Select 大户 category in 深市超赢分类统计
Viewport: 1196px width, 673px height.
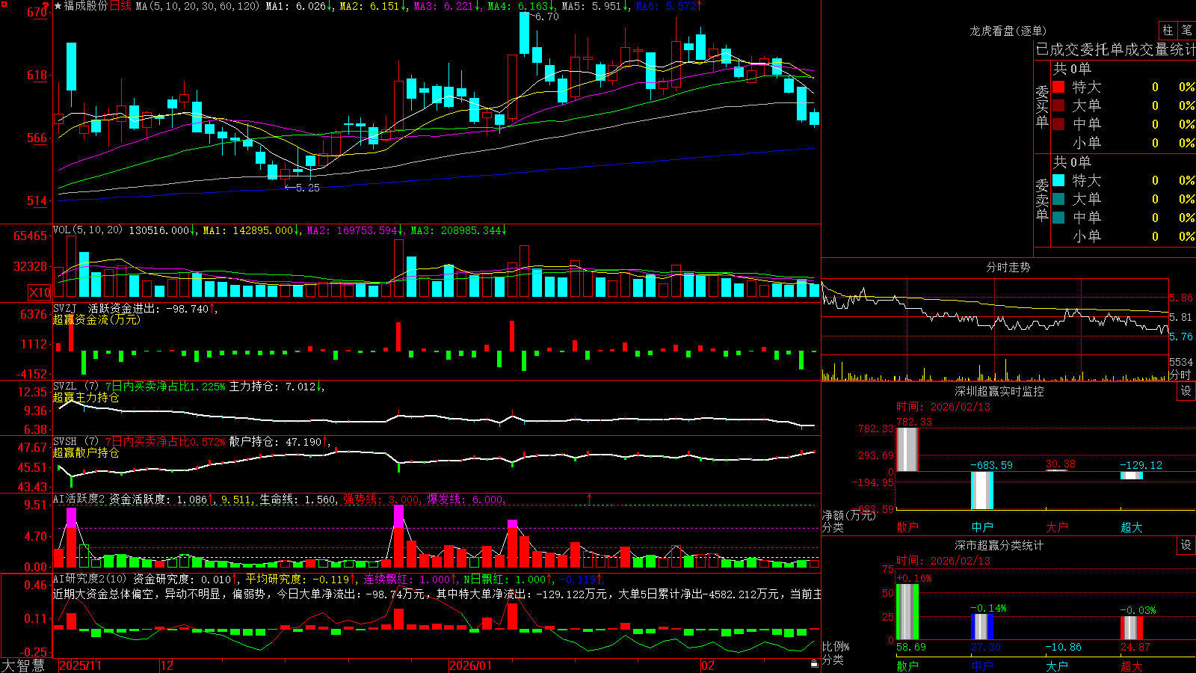[1057, 666]
